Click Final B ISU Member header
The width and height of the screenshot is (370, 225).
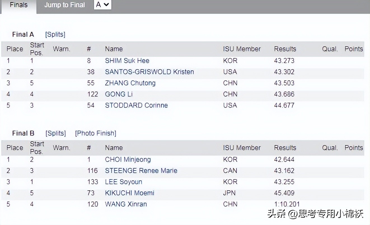point(242,148)
